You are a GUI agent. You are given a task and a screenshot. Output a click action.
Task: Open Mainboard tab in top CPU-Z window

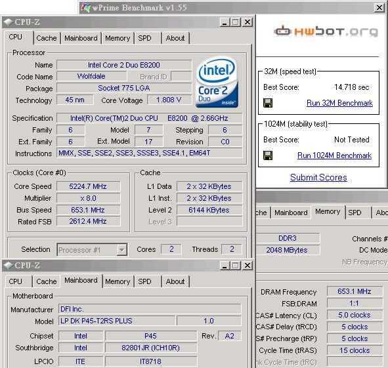[x=81, y=38]
